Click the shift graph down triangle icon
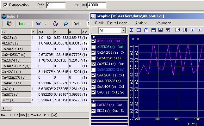 pos(168,30)
